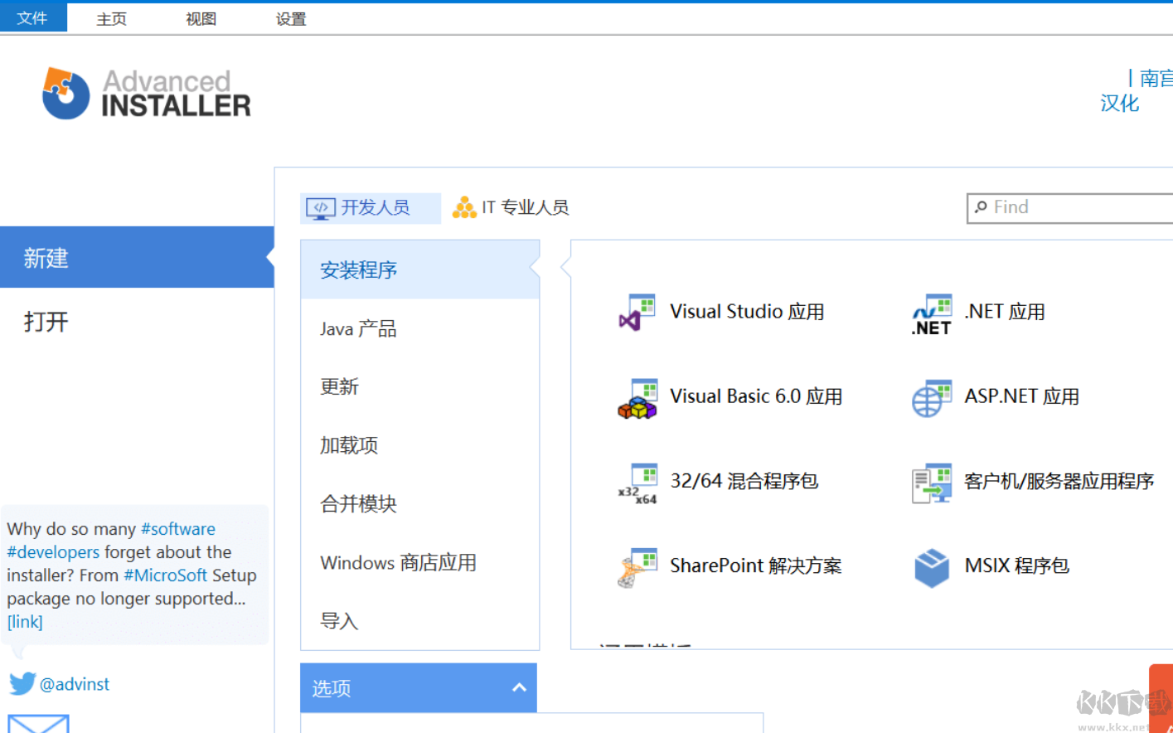
Task: Open the 视图 menu
Action: (200, 17)
